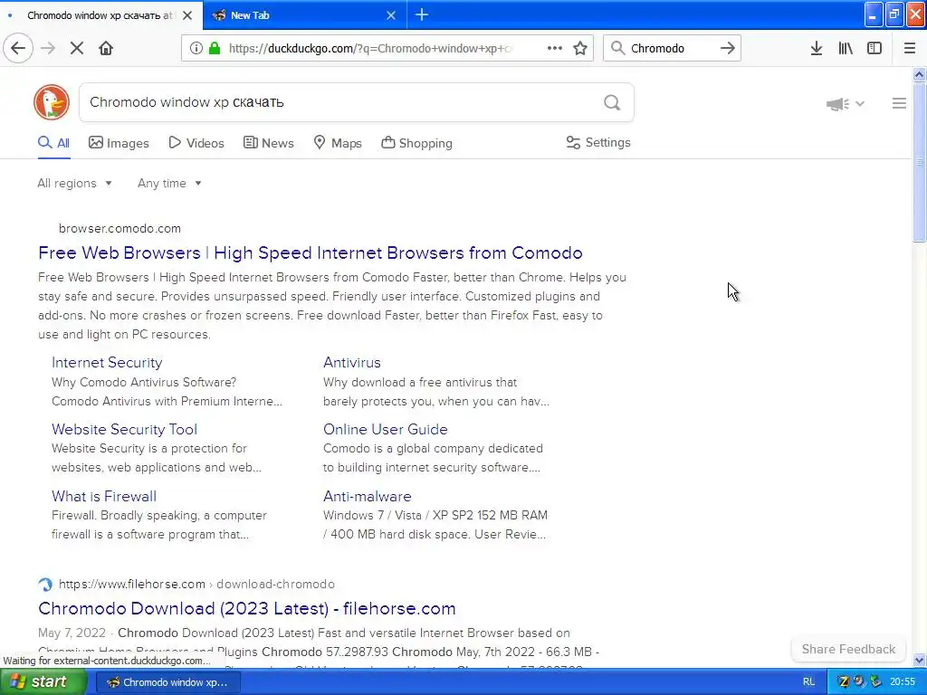Click the browser.comodo.com URL text
This screenshot has width=927, height=695.
pos(120,228)
